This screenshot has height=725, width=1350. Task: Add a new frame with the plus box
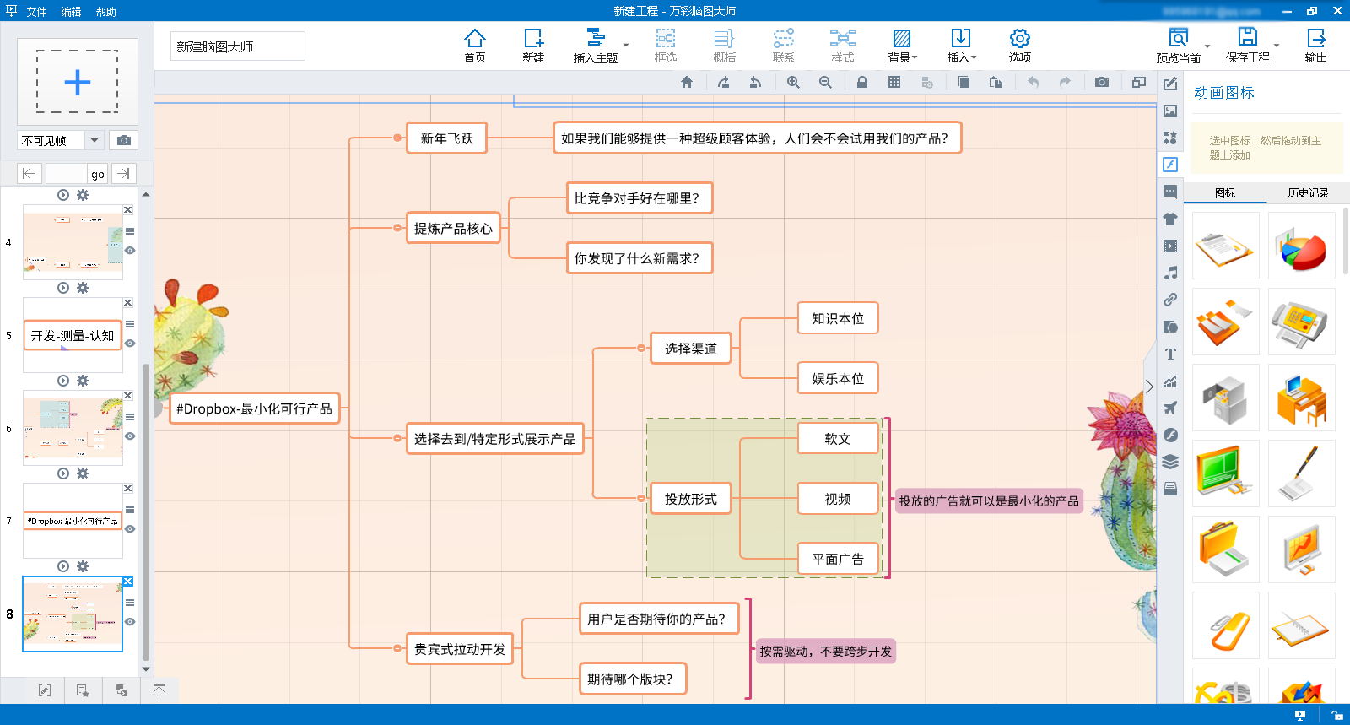point(78,82)
